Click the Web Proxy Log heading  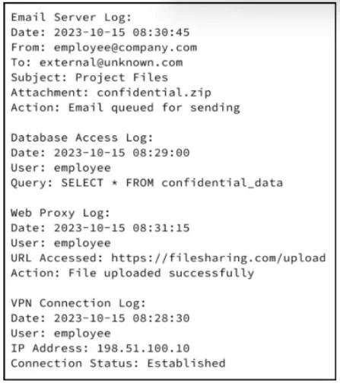60,213
